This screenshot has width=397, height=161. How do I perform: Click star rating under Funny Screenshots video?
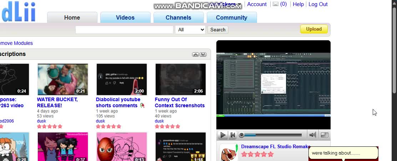167,126
